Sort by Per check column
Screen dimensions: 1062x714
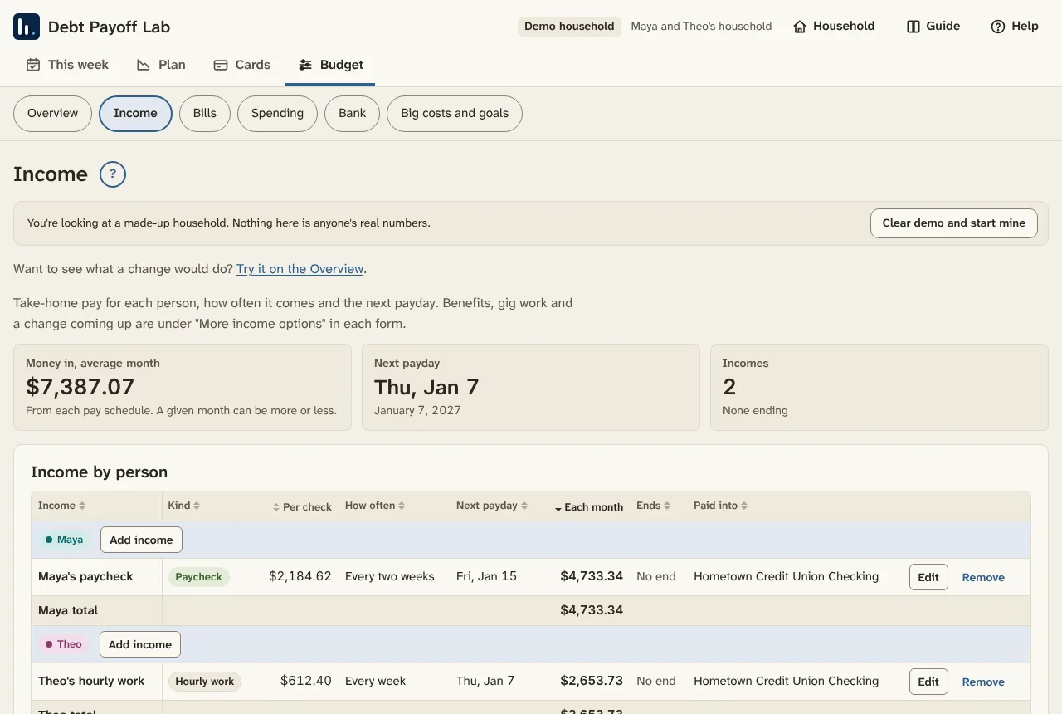click(x=302, y=506)
